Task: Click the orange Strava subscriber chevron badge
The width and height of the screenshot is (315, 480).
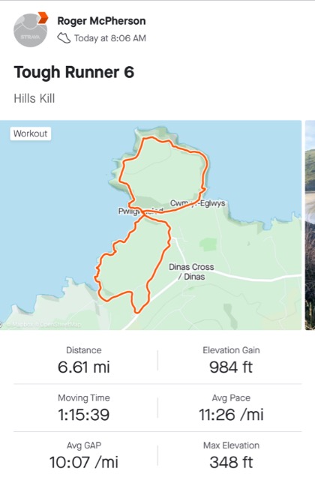Action: click(43, 18)
